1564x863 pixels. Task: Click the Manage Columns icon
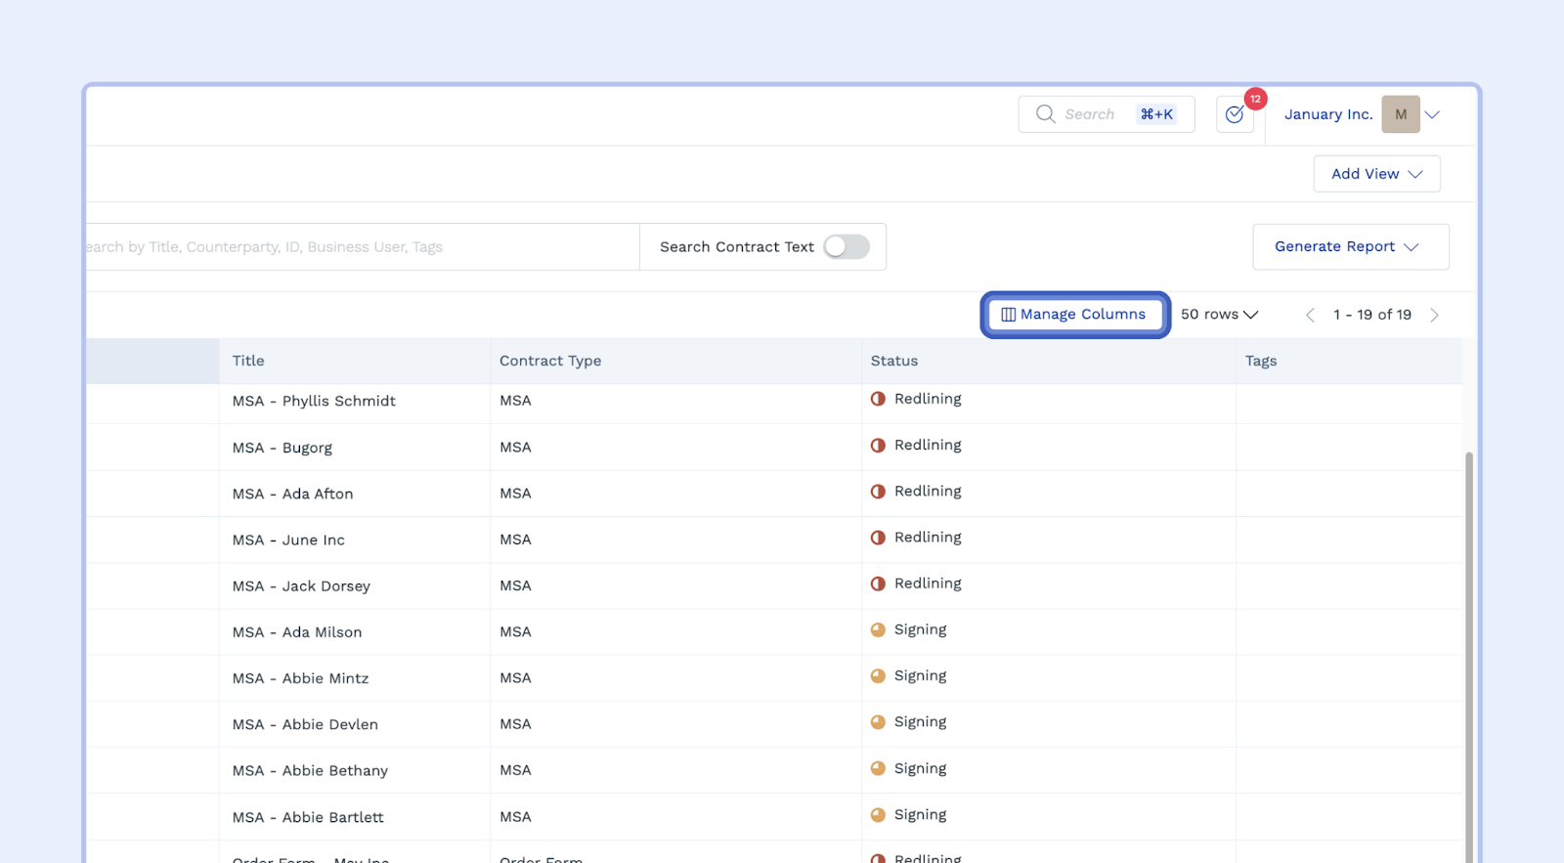[1008, 315]
